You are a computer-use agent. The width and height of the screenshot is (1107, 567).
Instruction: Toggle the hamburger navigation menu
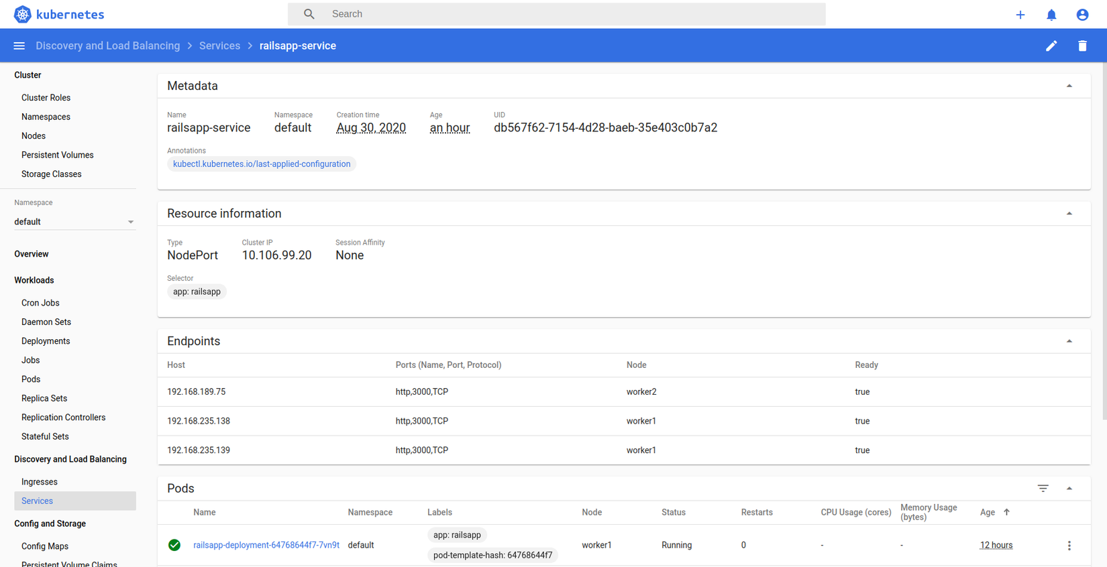tap(19, 46)
